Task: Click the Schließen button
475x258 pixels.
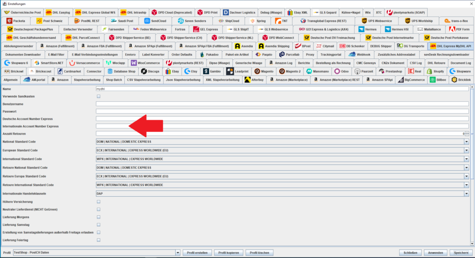Action: pos(411,252)
